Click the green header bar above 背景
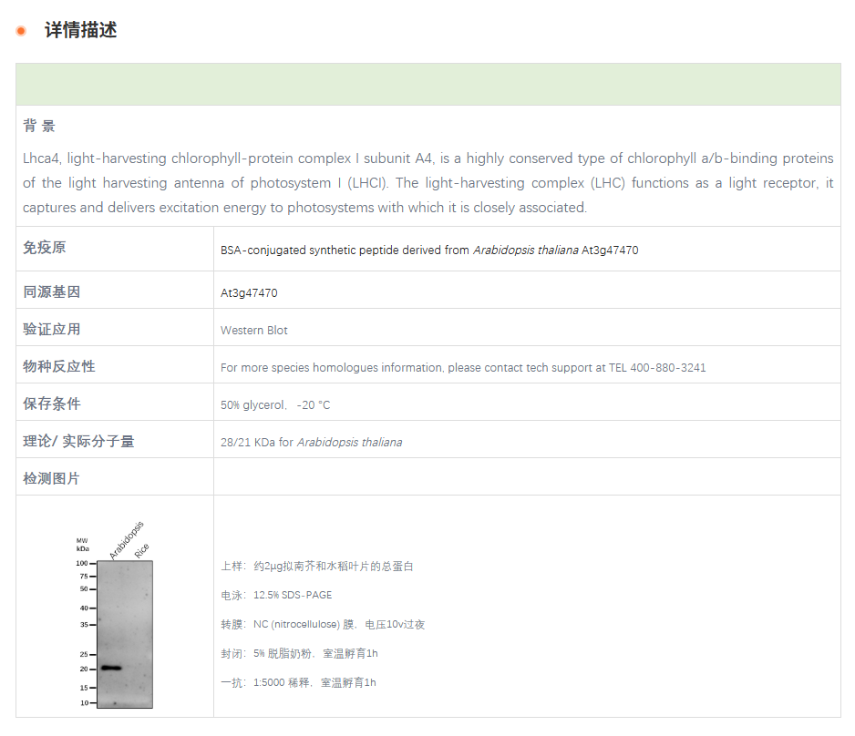 (x=427, y=83)
